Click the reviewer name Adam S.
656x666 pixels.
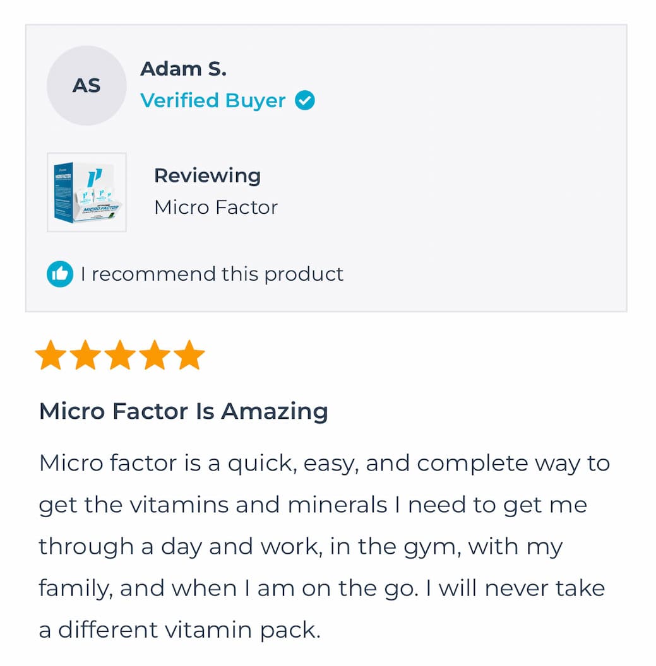tap(183, 69)
